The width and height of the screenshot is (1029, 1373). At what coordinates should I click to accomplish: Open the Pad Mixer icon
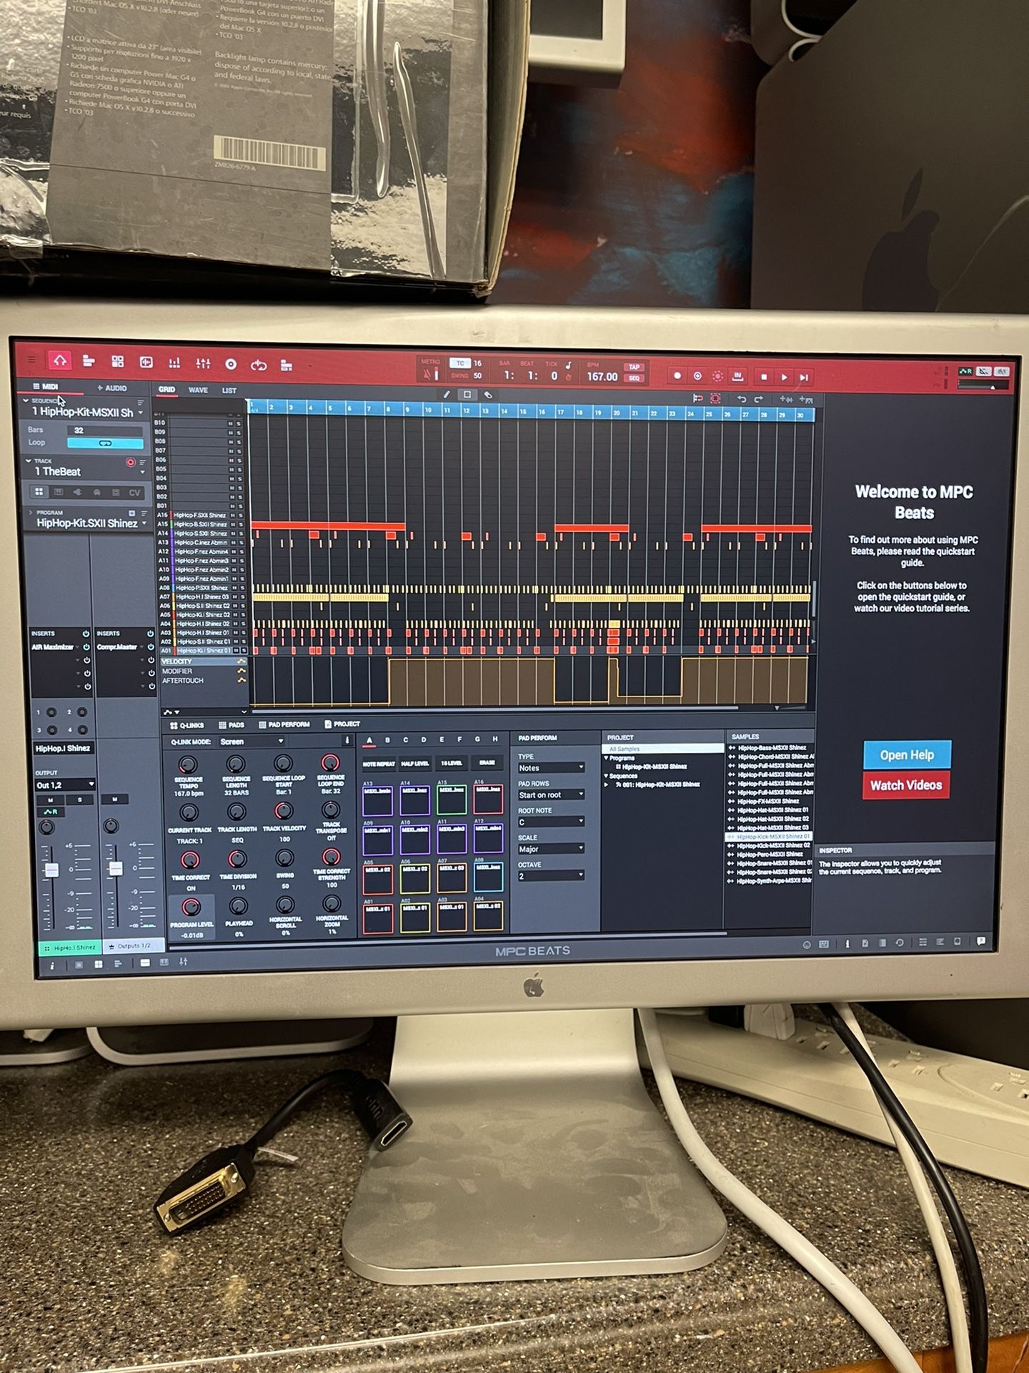pos(174,363)
